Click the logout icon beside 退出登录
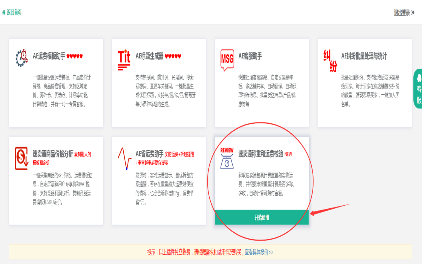 click(x=412, y=13)
